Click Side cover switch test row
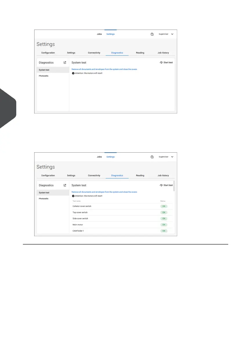Image resolution: width=243 pixels, height=347 pixels. pyautogui.click(x=122, y=219)
